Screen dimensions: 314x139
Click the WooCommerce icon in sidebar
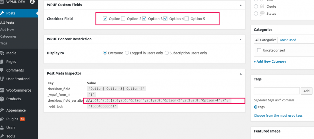2,90
